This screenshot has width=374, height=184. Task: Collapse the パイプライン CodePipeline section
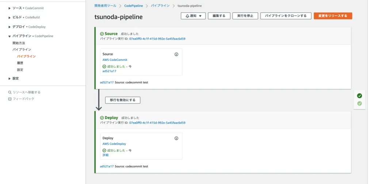point(9,36)
